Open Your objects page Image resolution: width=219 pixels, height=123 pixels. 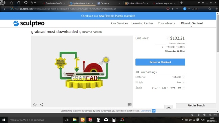tap(166, 23)
